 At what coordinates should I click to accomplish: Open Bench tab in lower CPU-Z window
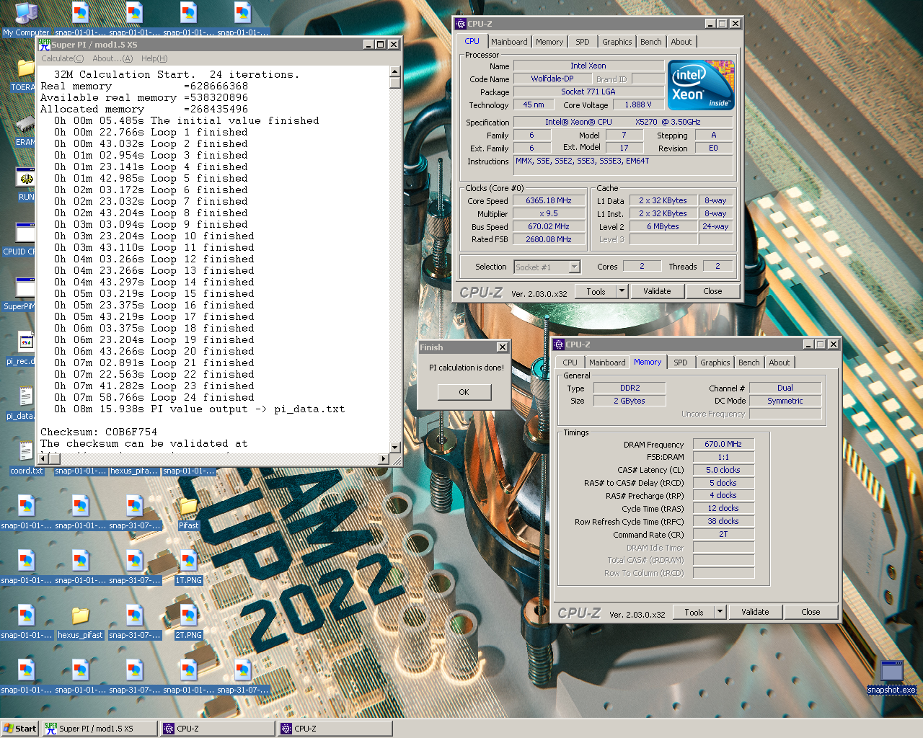click(749, 363)
